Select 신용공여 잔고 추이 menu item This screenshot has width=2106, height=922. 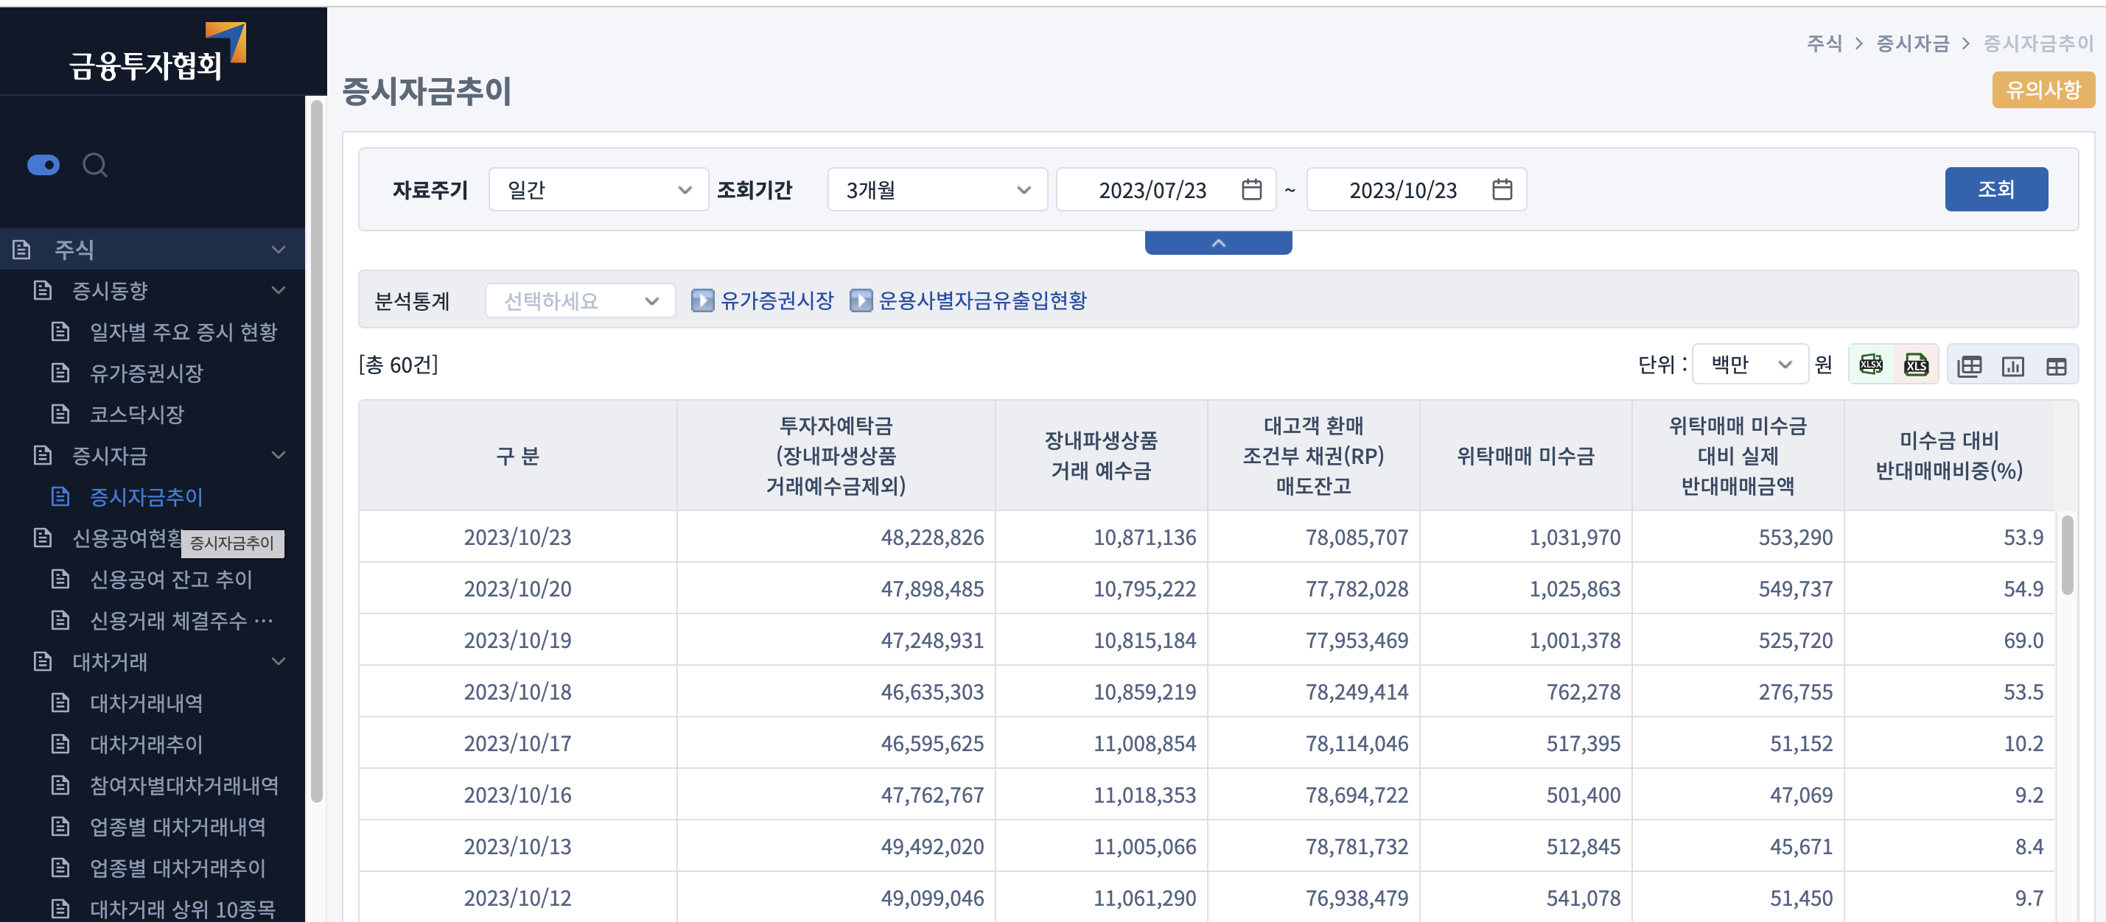(x=171, y=580)
